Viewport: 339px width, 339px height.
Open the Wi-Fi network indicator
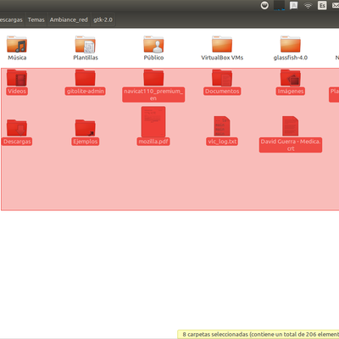(308, 5)
